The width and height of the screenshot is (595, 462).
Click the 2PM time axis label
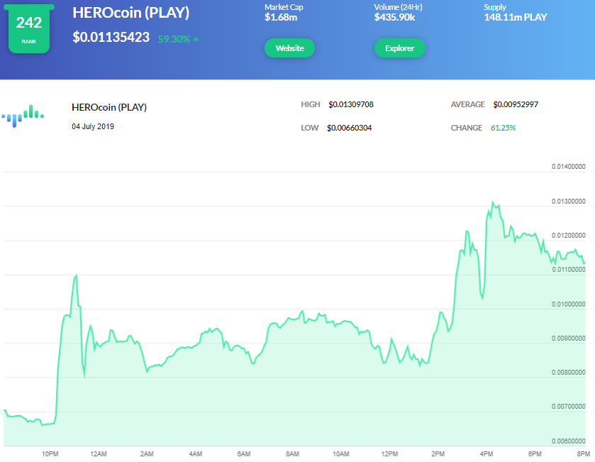point(438,454)
